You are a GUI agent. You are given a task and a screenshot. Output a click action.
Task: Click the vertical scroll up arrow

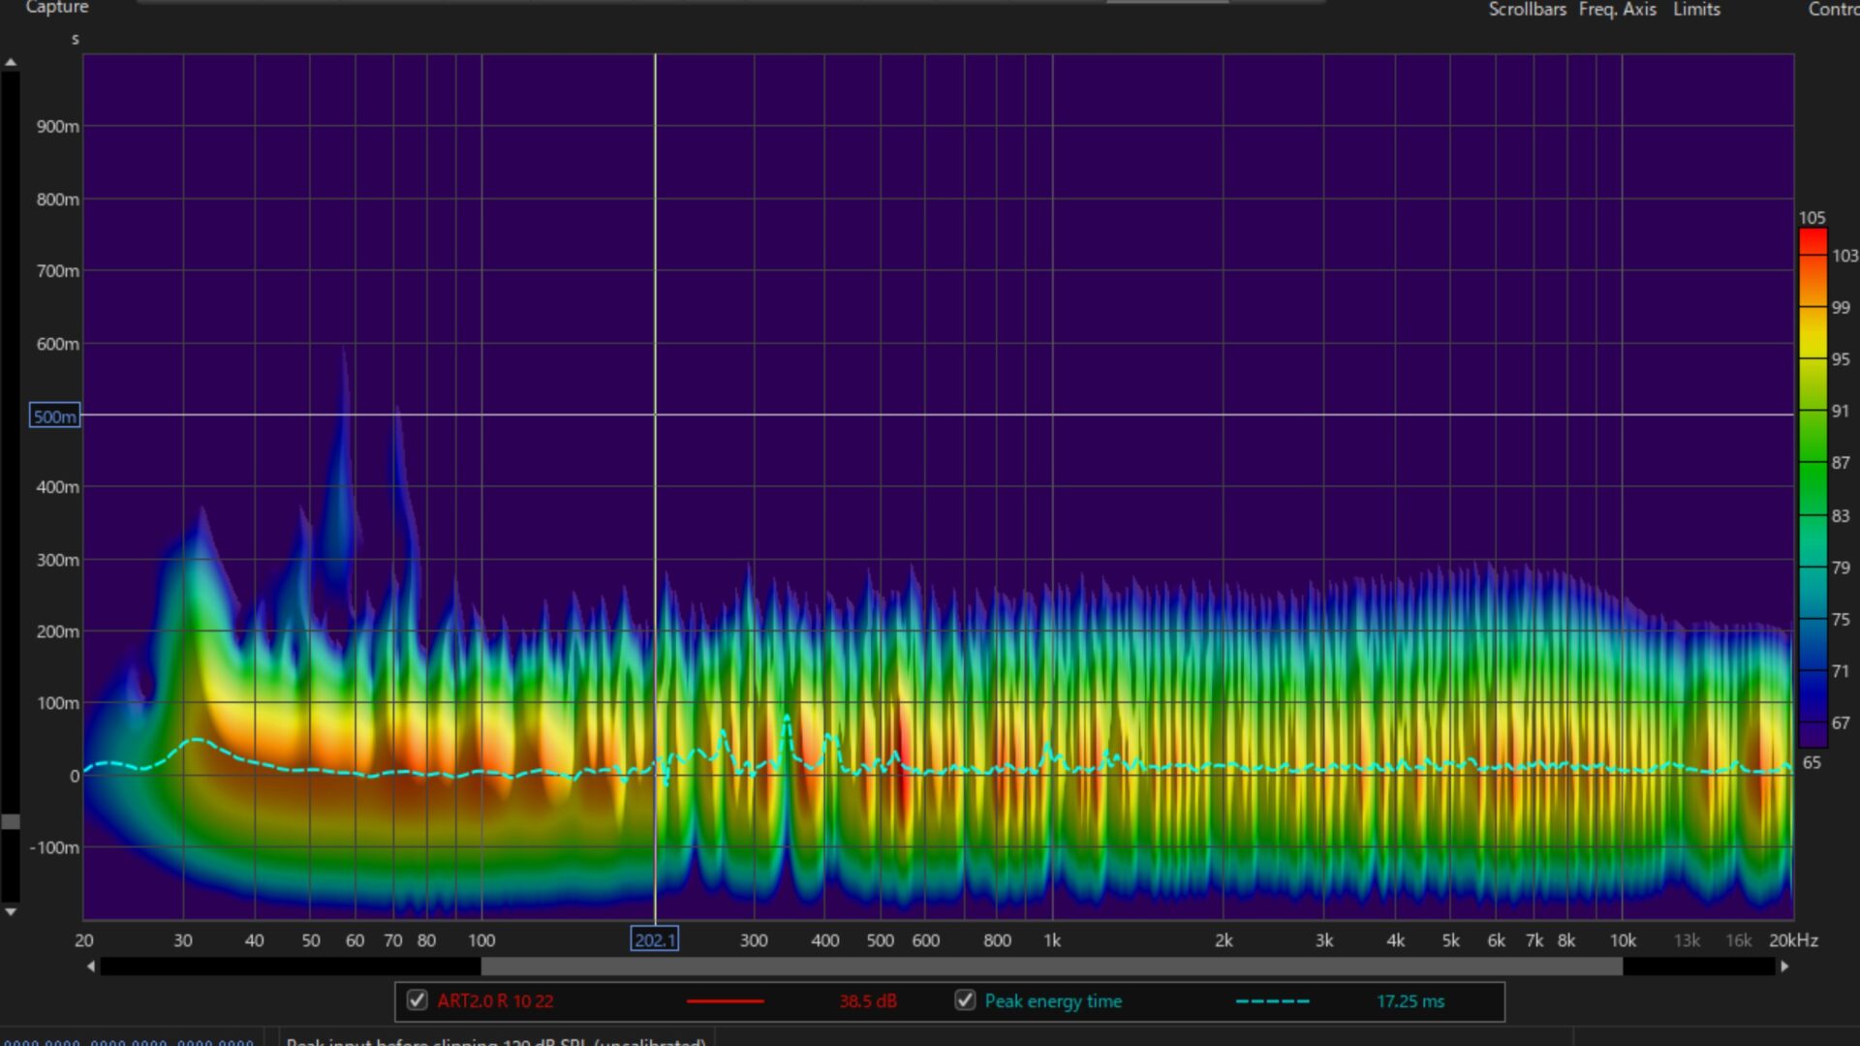tap(11, 62)
